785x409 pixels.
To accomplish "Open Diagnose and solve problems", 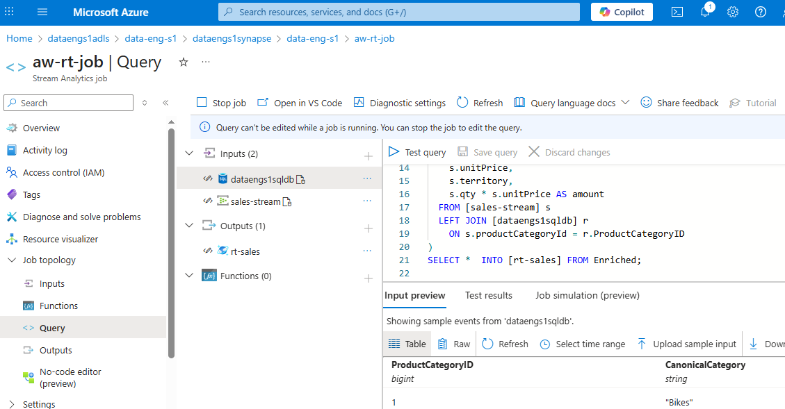I will 81,217.
